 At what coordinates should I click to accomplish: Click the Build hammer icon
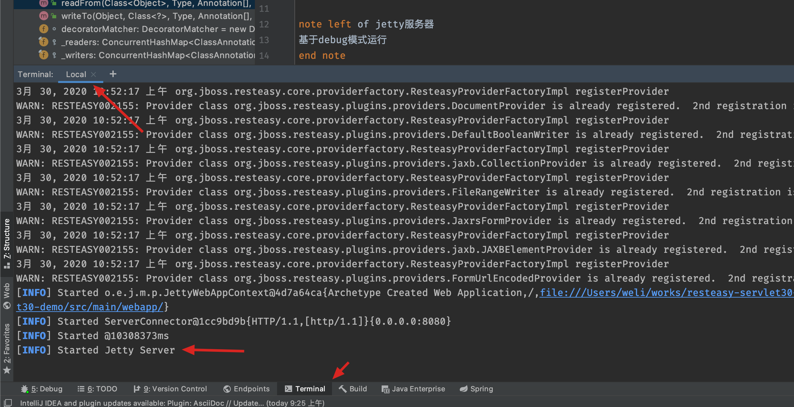[343, 389]
